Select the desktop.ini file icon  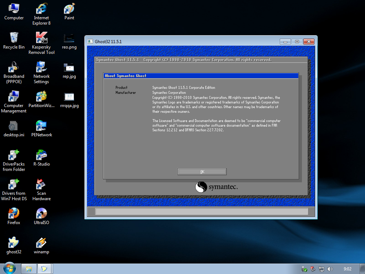pos(14,129)
